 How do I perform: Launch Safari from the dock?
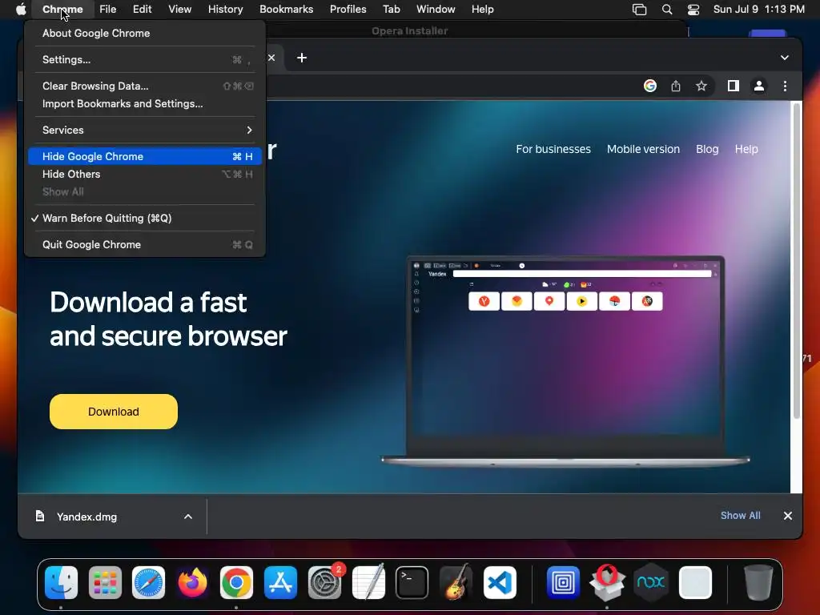[x=148, y=582]
